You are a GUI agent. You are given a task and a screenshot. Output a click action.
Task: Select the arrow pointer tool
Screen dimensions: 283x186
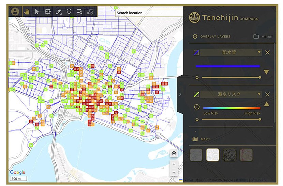37,12
